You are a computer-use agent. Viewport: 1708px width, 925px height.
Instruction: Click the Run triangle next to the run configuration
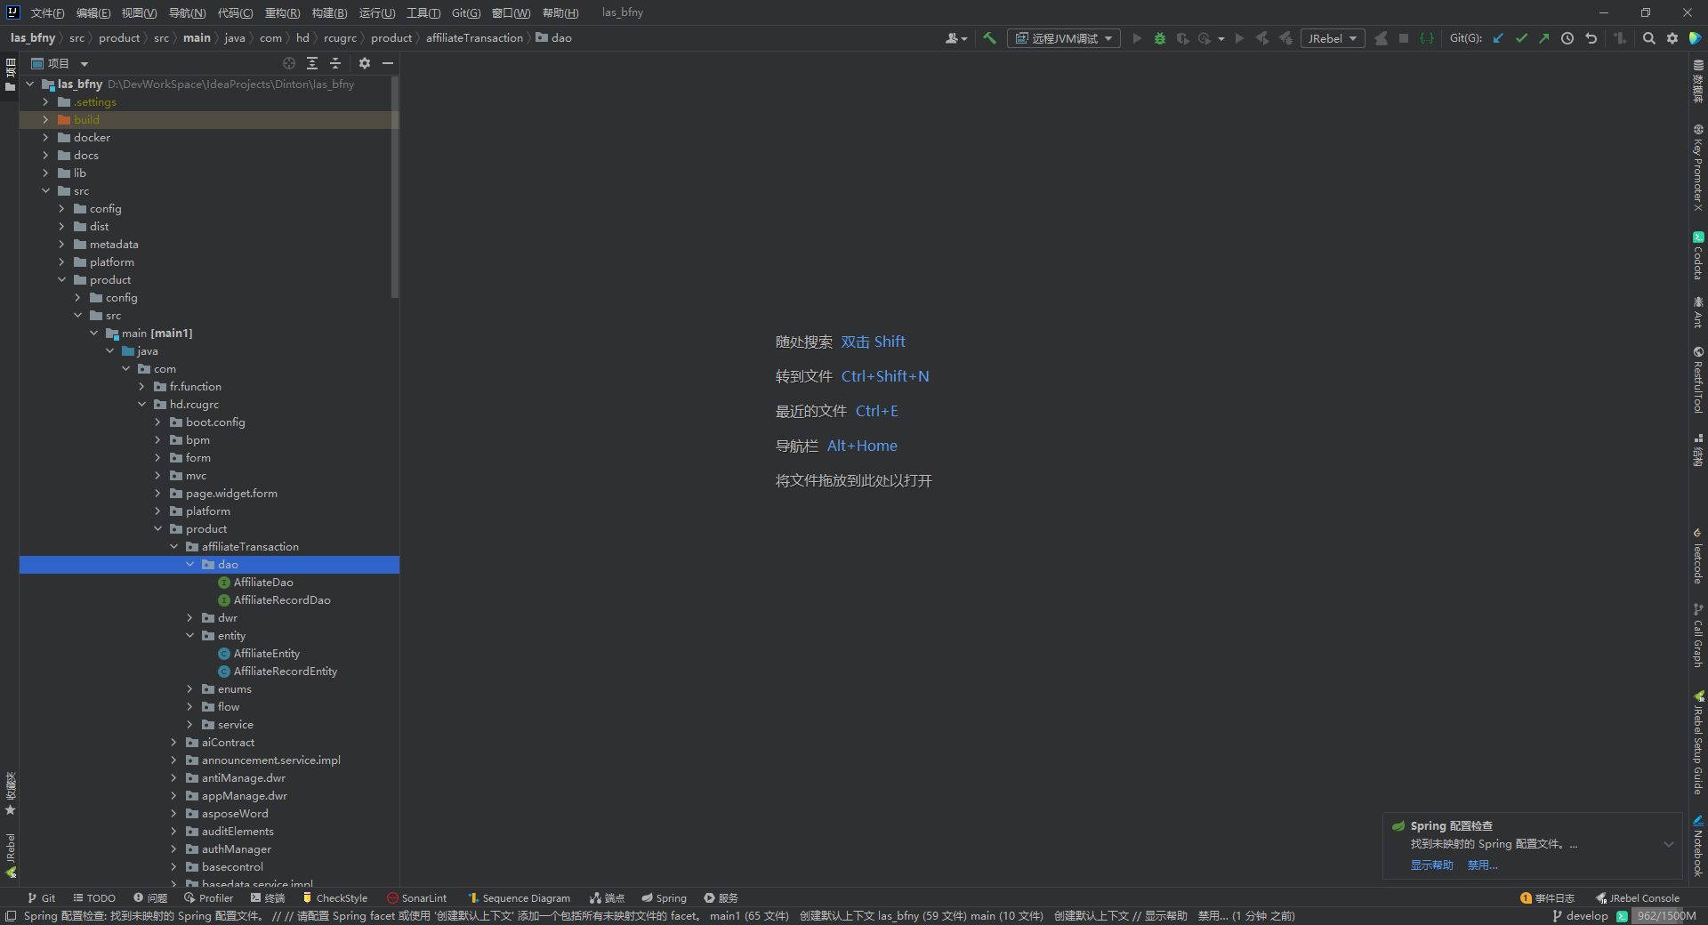pyautogui.click(x=1137, y=38)
